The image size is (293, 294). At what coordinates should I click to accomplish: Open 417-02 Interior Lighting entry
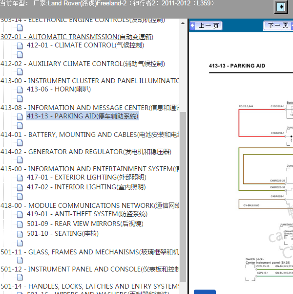(x=86, y=187)
